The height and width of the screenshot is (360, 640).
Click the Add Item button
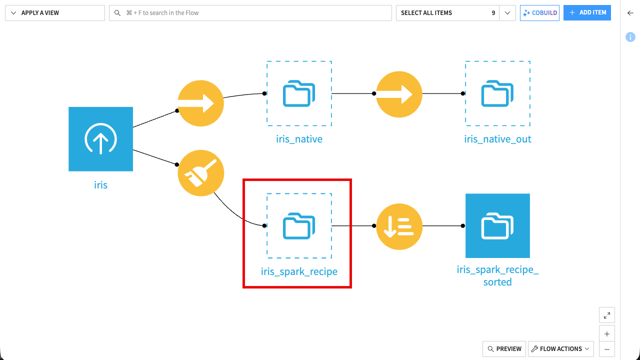[587, 13]
